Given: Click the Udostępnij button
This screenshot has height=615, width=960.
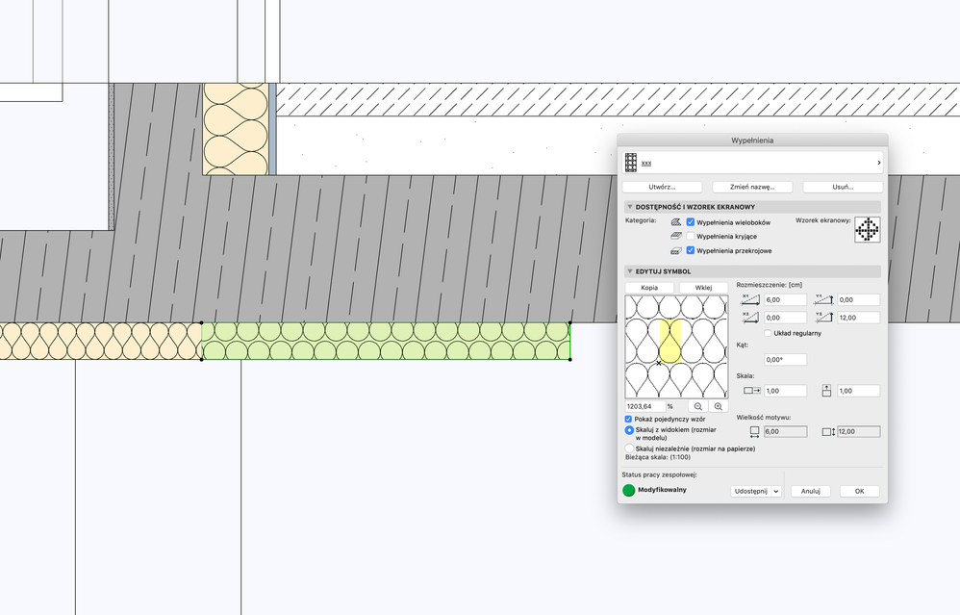Looking at the screenshot, I should tap(750, 491).
